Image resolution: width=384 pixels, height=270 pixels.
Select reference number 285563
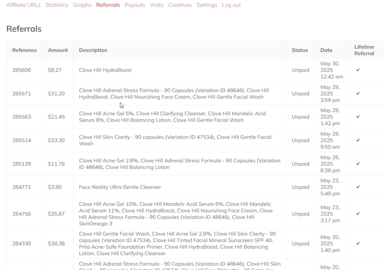point(22,117)
